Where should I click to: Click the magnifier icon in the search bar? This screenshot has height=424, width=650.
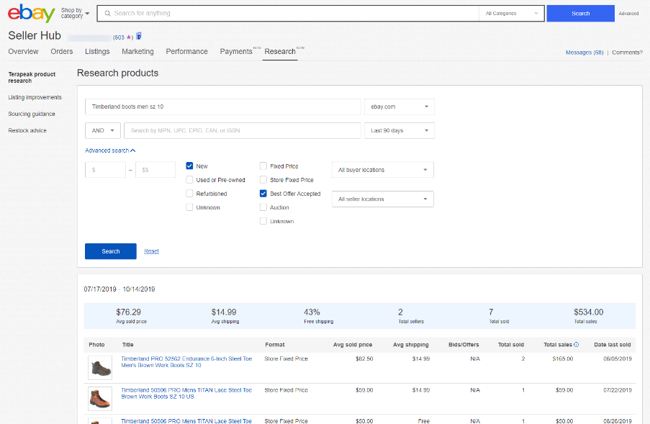(107, 13)
